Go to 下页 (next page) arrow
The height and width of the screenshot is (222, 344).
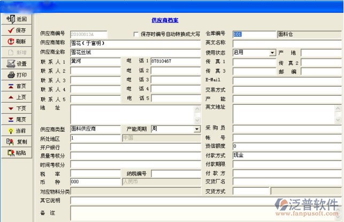coord(11,109)
